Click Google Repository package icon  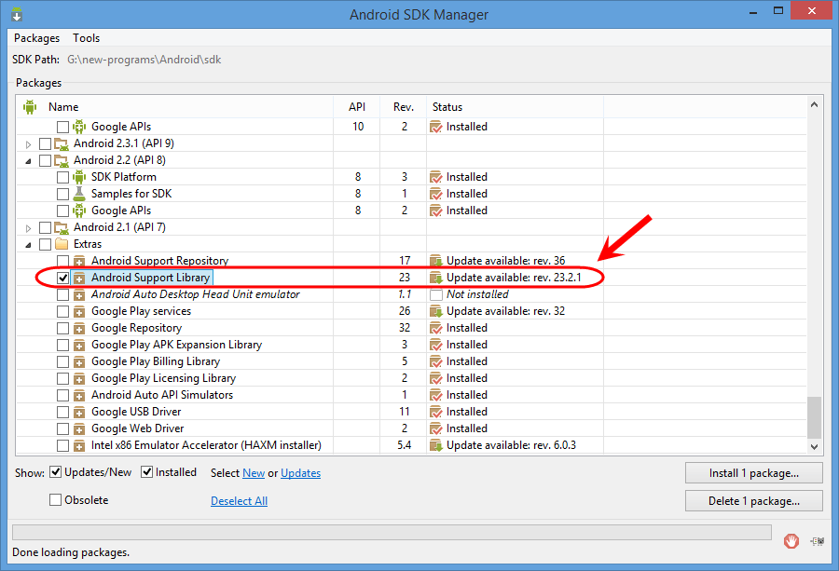(79, 328)
